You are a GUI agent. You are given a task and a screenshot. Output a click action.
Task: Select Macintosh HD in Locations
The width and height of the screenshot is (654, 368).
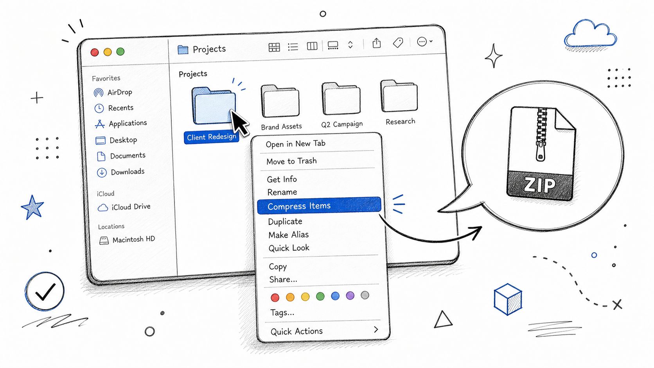[x=127, y=240]
